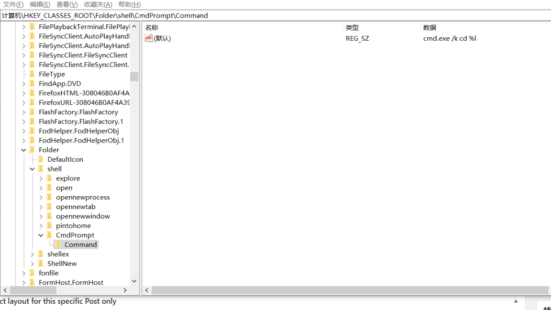Collapse the shell key node
The width and height of the screenshot is (551, 310).
tap(33, 169)
